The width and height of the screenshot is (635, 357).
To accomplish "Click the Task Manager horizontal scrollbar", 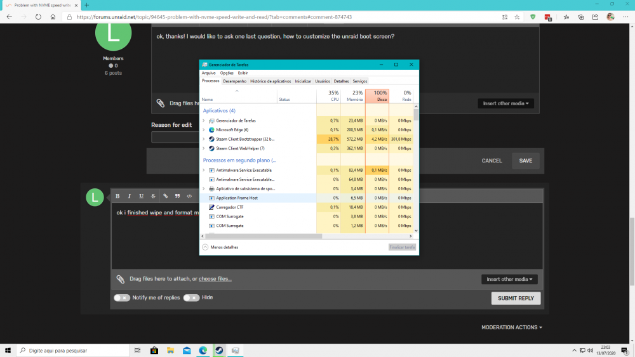I will pos(264,236).
